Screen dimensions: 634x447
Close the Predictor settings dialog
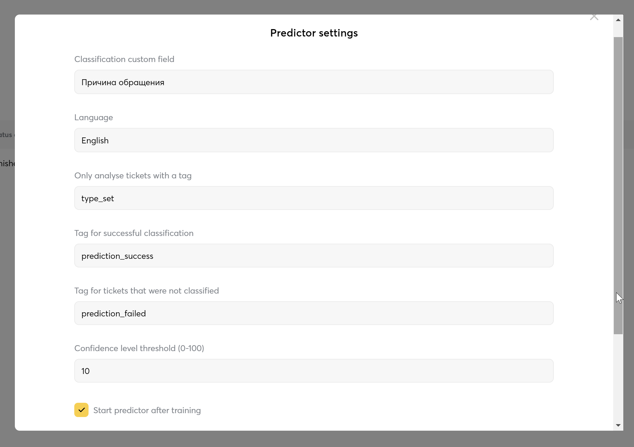click(x=594, y=17)
